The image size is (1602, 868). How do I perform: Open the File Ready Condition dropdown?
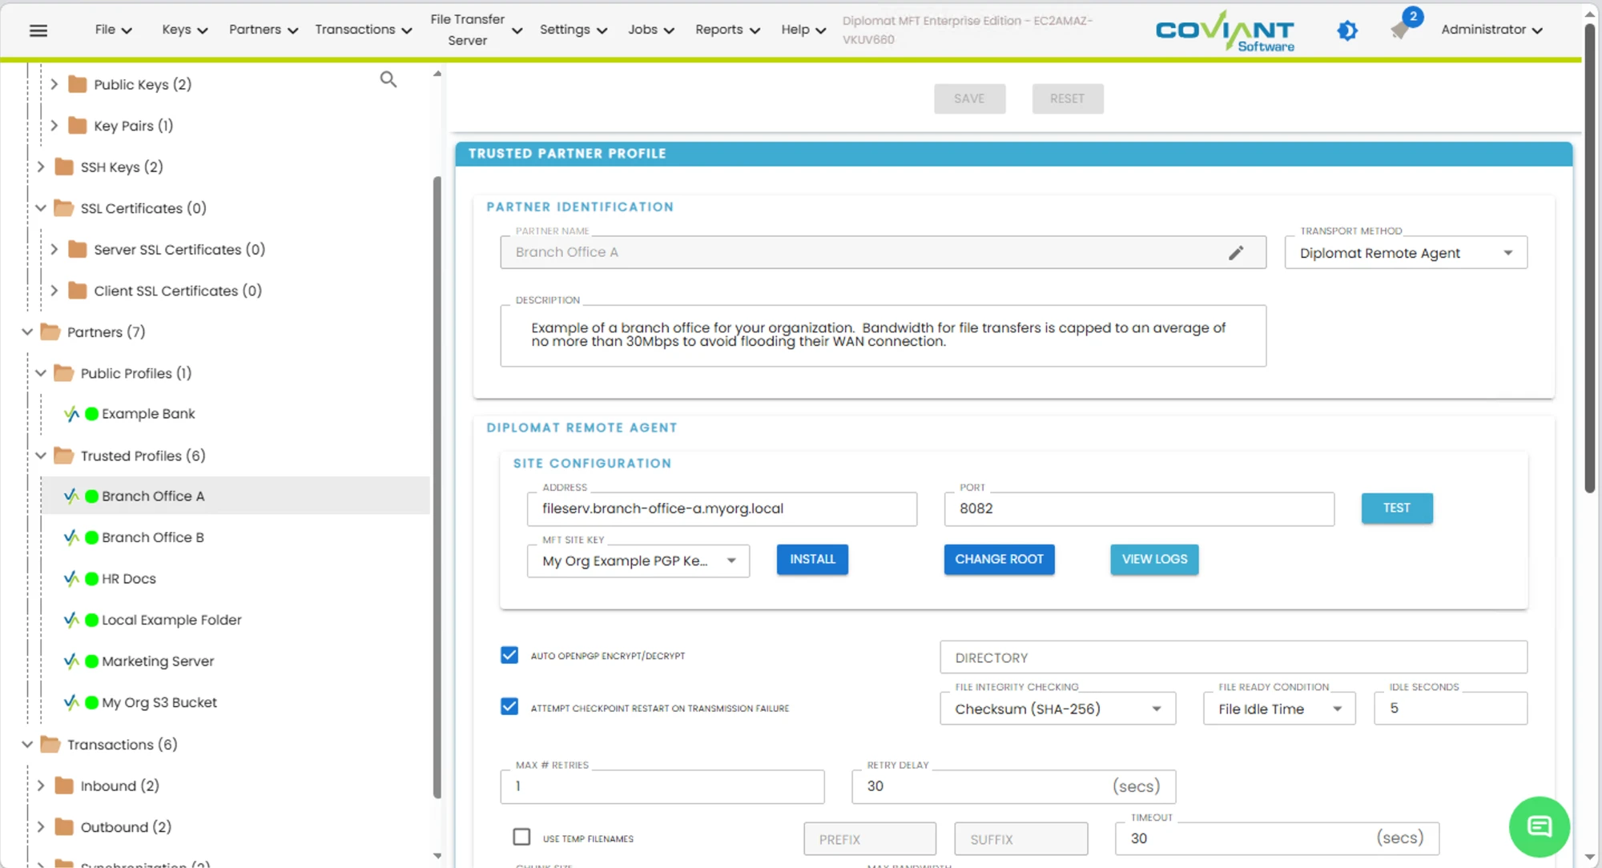click(x=1279, y=709)
